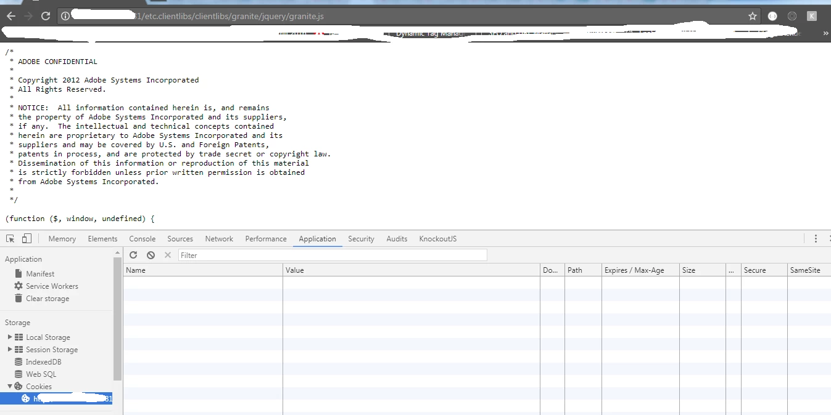Click the Manifest file icon
831x415 pixels.
(19, 273)
